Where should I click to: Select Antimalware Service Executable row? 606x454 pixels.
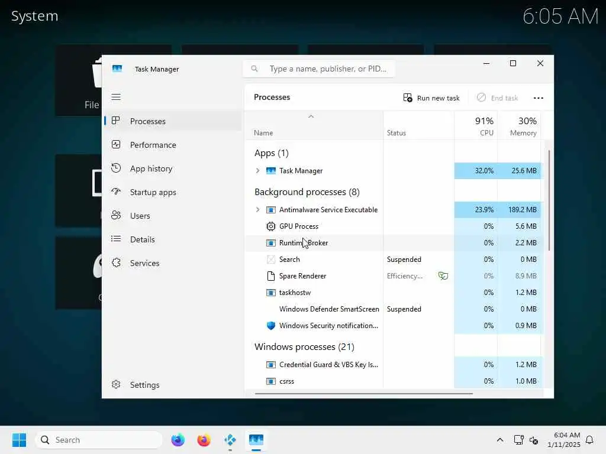pos(394,210)
